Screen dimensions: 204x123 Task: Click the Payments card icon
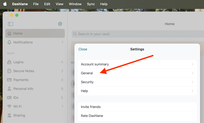click(9, 80)
